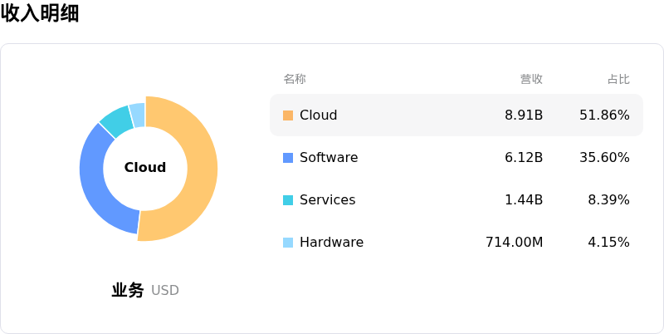
Task: Select the Services row name
Action: click(x=327, y=200)
